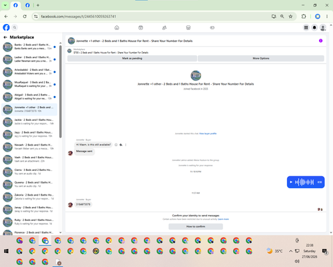The width and height of the screenshot is (333, 267).
Task: Open the Gaming icon in top navigation
Action: [212, 27]
